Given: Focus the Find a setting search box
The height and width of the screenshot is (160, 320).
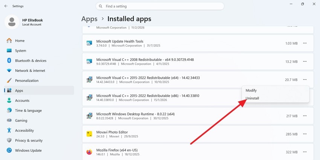Looking at the screenshot, I should pos(160,6).
